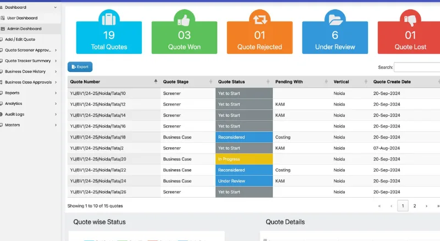Screen dimensions: 440x241
Task: Click KAM pending cell for Tata/12
Action: coord(280,104)
